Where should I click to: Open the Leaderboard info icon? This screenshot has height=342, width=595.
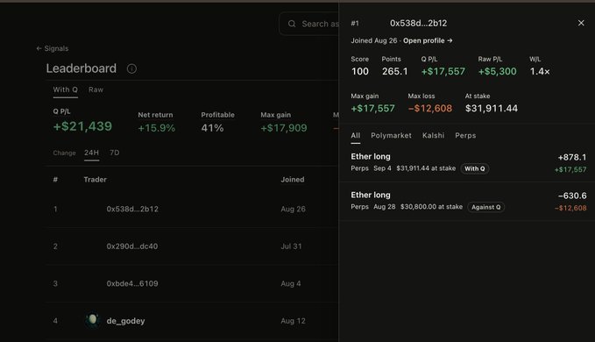pos(131,68)
